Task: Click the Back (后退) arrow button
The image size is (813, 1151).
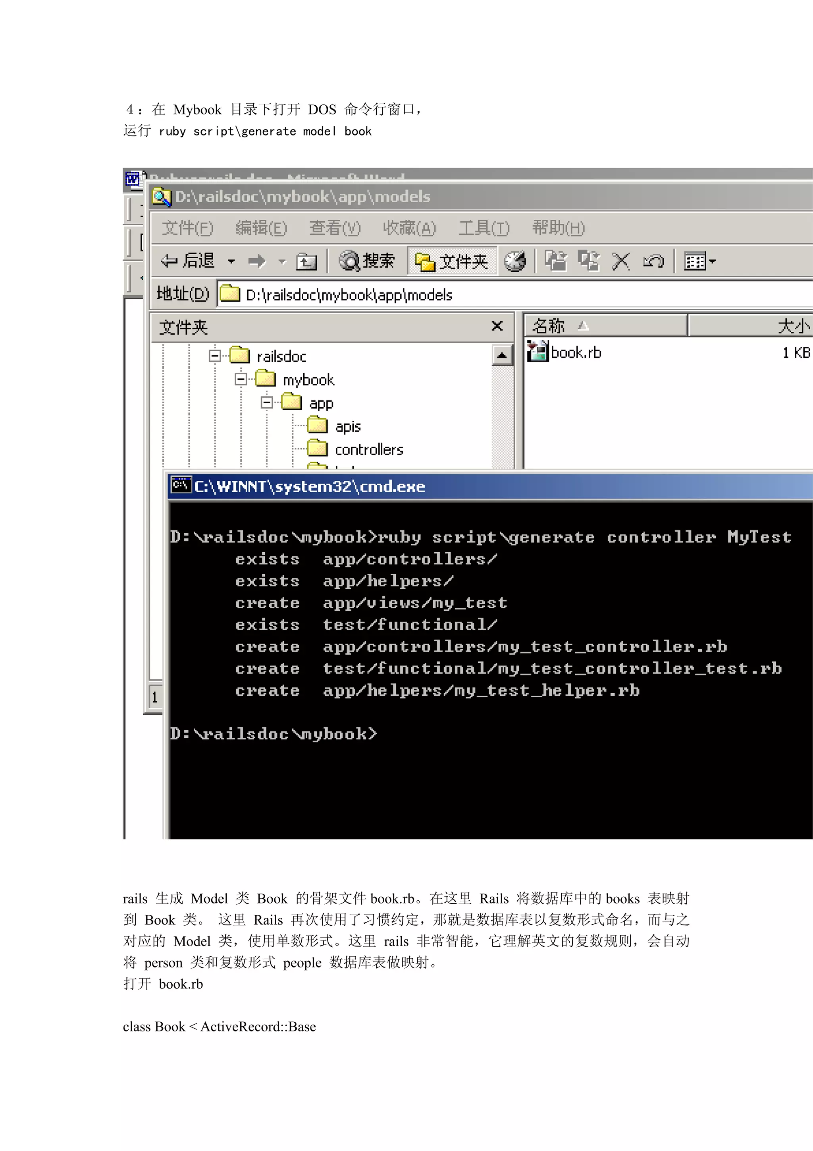Action: 187,261
